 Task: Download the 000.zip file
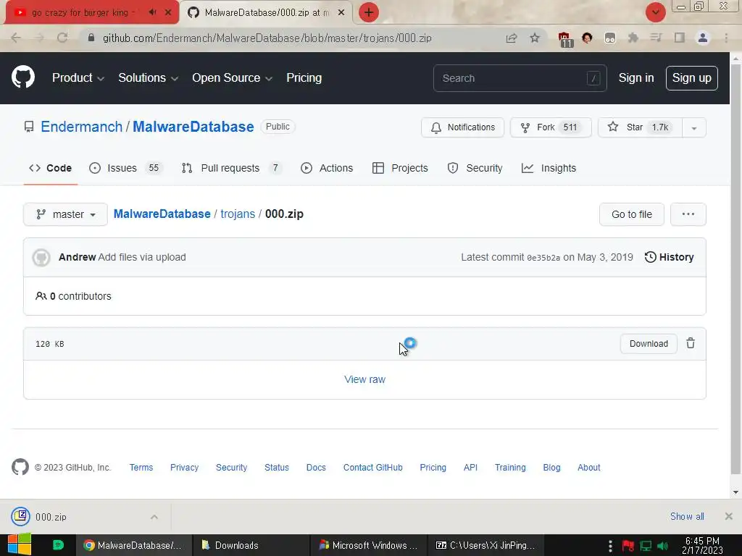[649, 344]
